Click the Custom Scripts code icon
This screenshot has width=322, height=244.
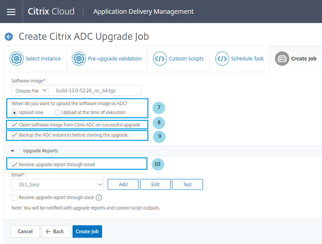(x=160, y=58)
